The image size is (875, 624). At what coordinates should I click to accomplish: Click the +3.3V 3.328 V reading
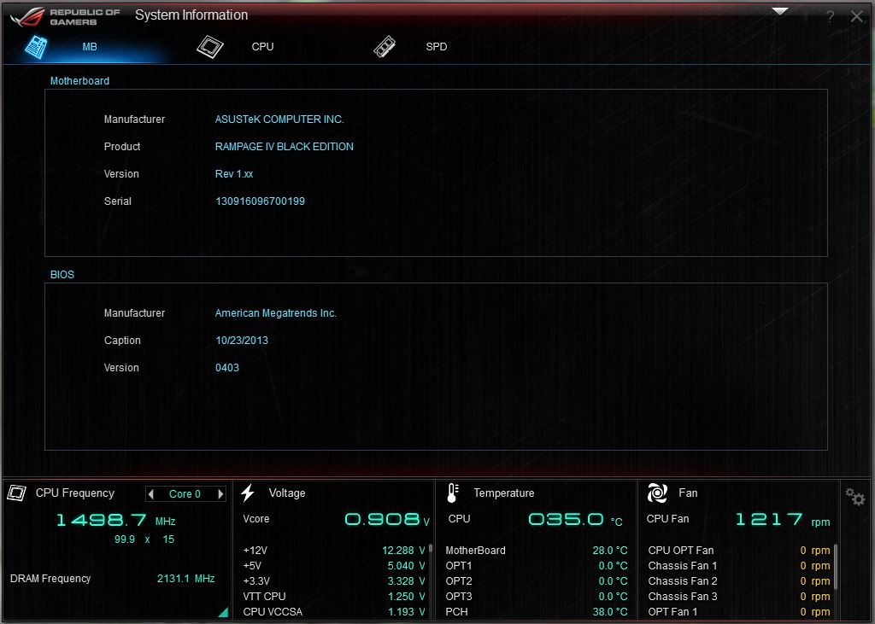pos(406,581)
